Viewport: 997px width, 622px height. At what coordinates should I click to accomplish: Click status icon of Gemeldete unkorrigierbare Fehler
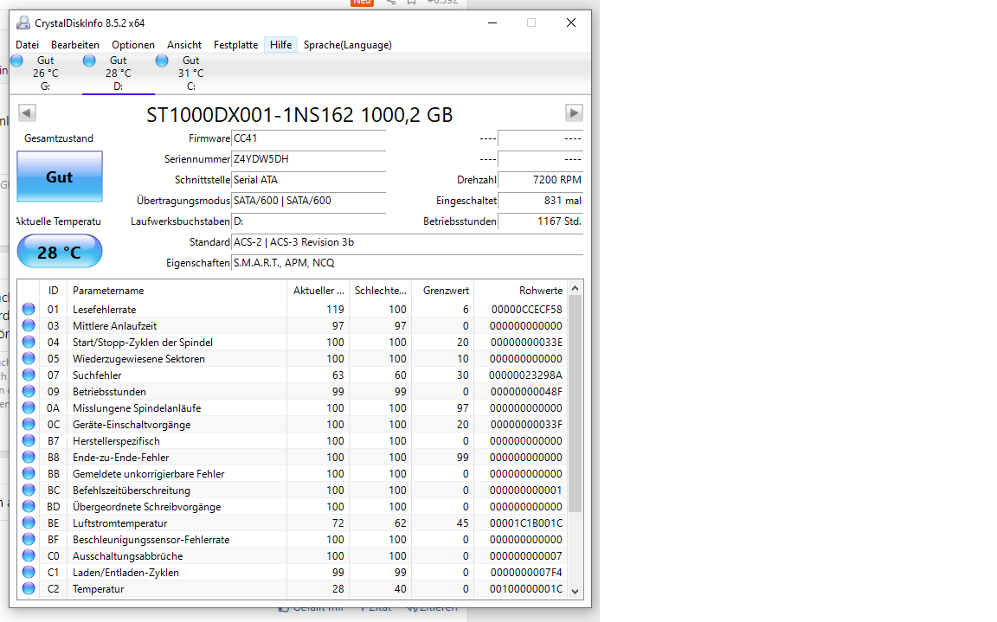[29, 474]
